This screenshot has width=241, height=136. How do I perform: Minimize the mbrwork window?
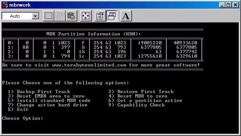[x=222, y=5]
